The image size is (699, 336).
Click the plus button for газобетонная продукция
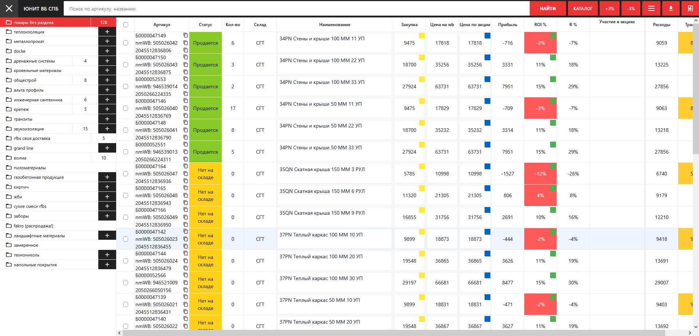click(107, 177)
